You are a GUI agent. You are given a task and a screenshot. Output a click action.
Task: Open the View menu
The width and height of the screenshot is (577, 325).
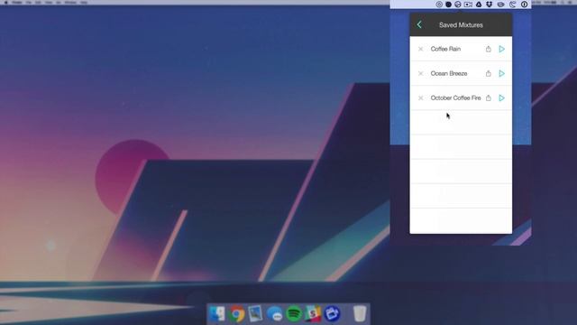(49, 3)
